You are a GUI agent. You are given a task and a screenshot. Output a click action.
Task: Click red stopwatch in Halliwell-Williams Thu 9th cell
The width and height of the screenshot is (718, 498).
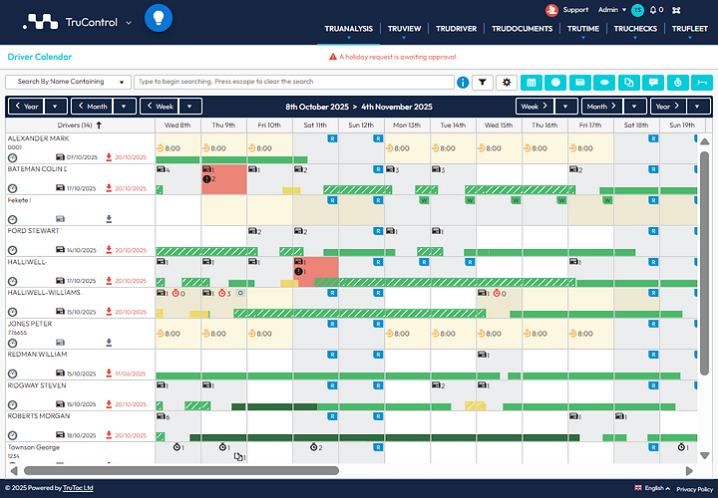tap(222, 293)
